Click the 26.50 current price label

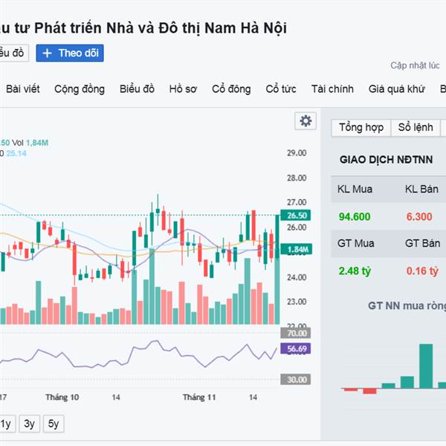pyautogui.click(x=297, y=216)
